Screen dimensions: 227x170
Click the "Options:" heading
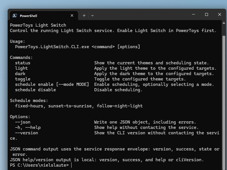[20, 117]
